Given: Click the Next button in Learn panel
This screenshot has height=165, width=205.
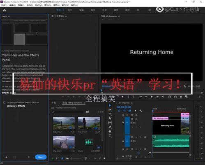Looking at the screenshot, I should point(41,157).
